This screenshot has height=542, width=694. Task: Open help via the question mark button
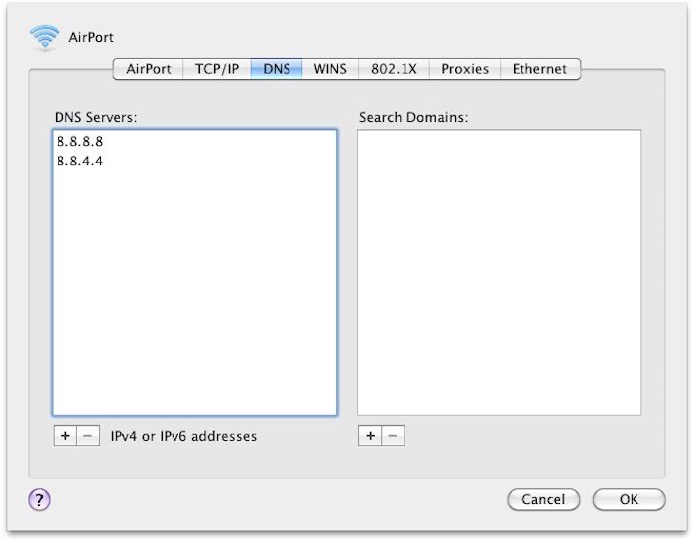pos(41,499)
